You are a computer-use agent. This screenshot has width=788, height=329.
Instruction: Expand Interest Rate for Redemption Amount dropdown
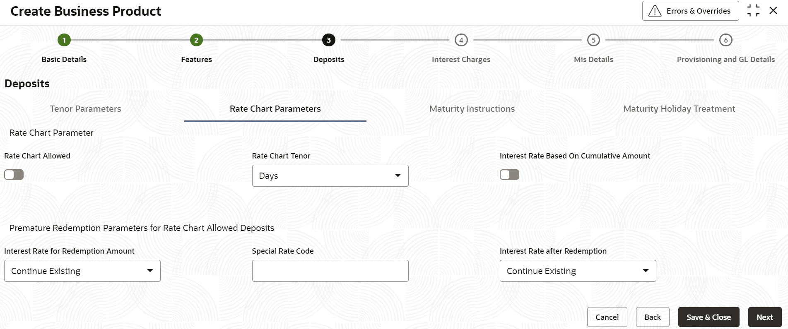(82, 271)
